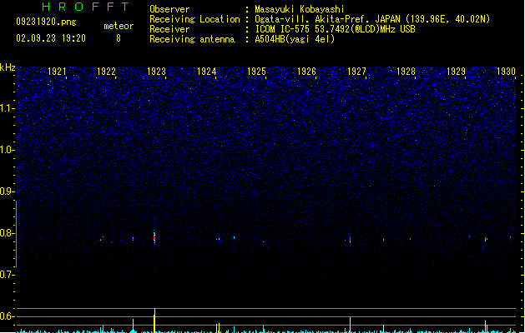Screen dimensions: 525x333
Task: Click the 0.6 kHz axis label
Action: pos(8,316)
